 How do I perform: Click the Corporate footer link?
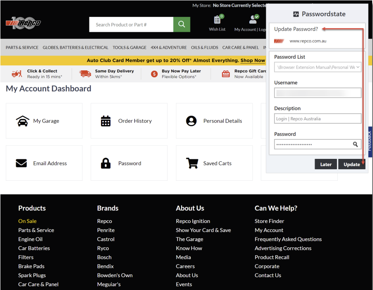point(267,266)
